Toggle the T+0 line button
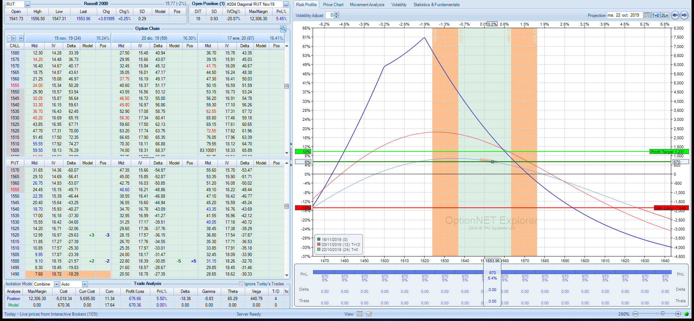This screenshot has height=321, width=694. click(656, 15)
